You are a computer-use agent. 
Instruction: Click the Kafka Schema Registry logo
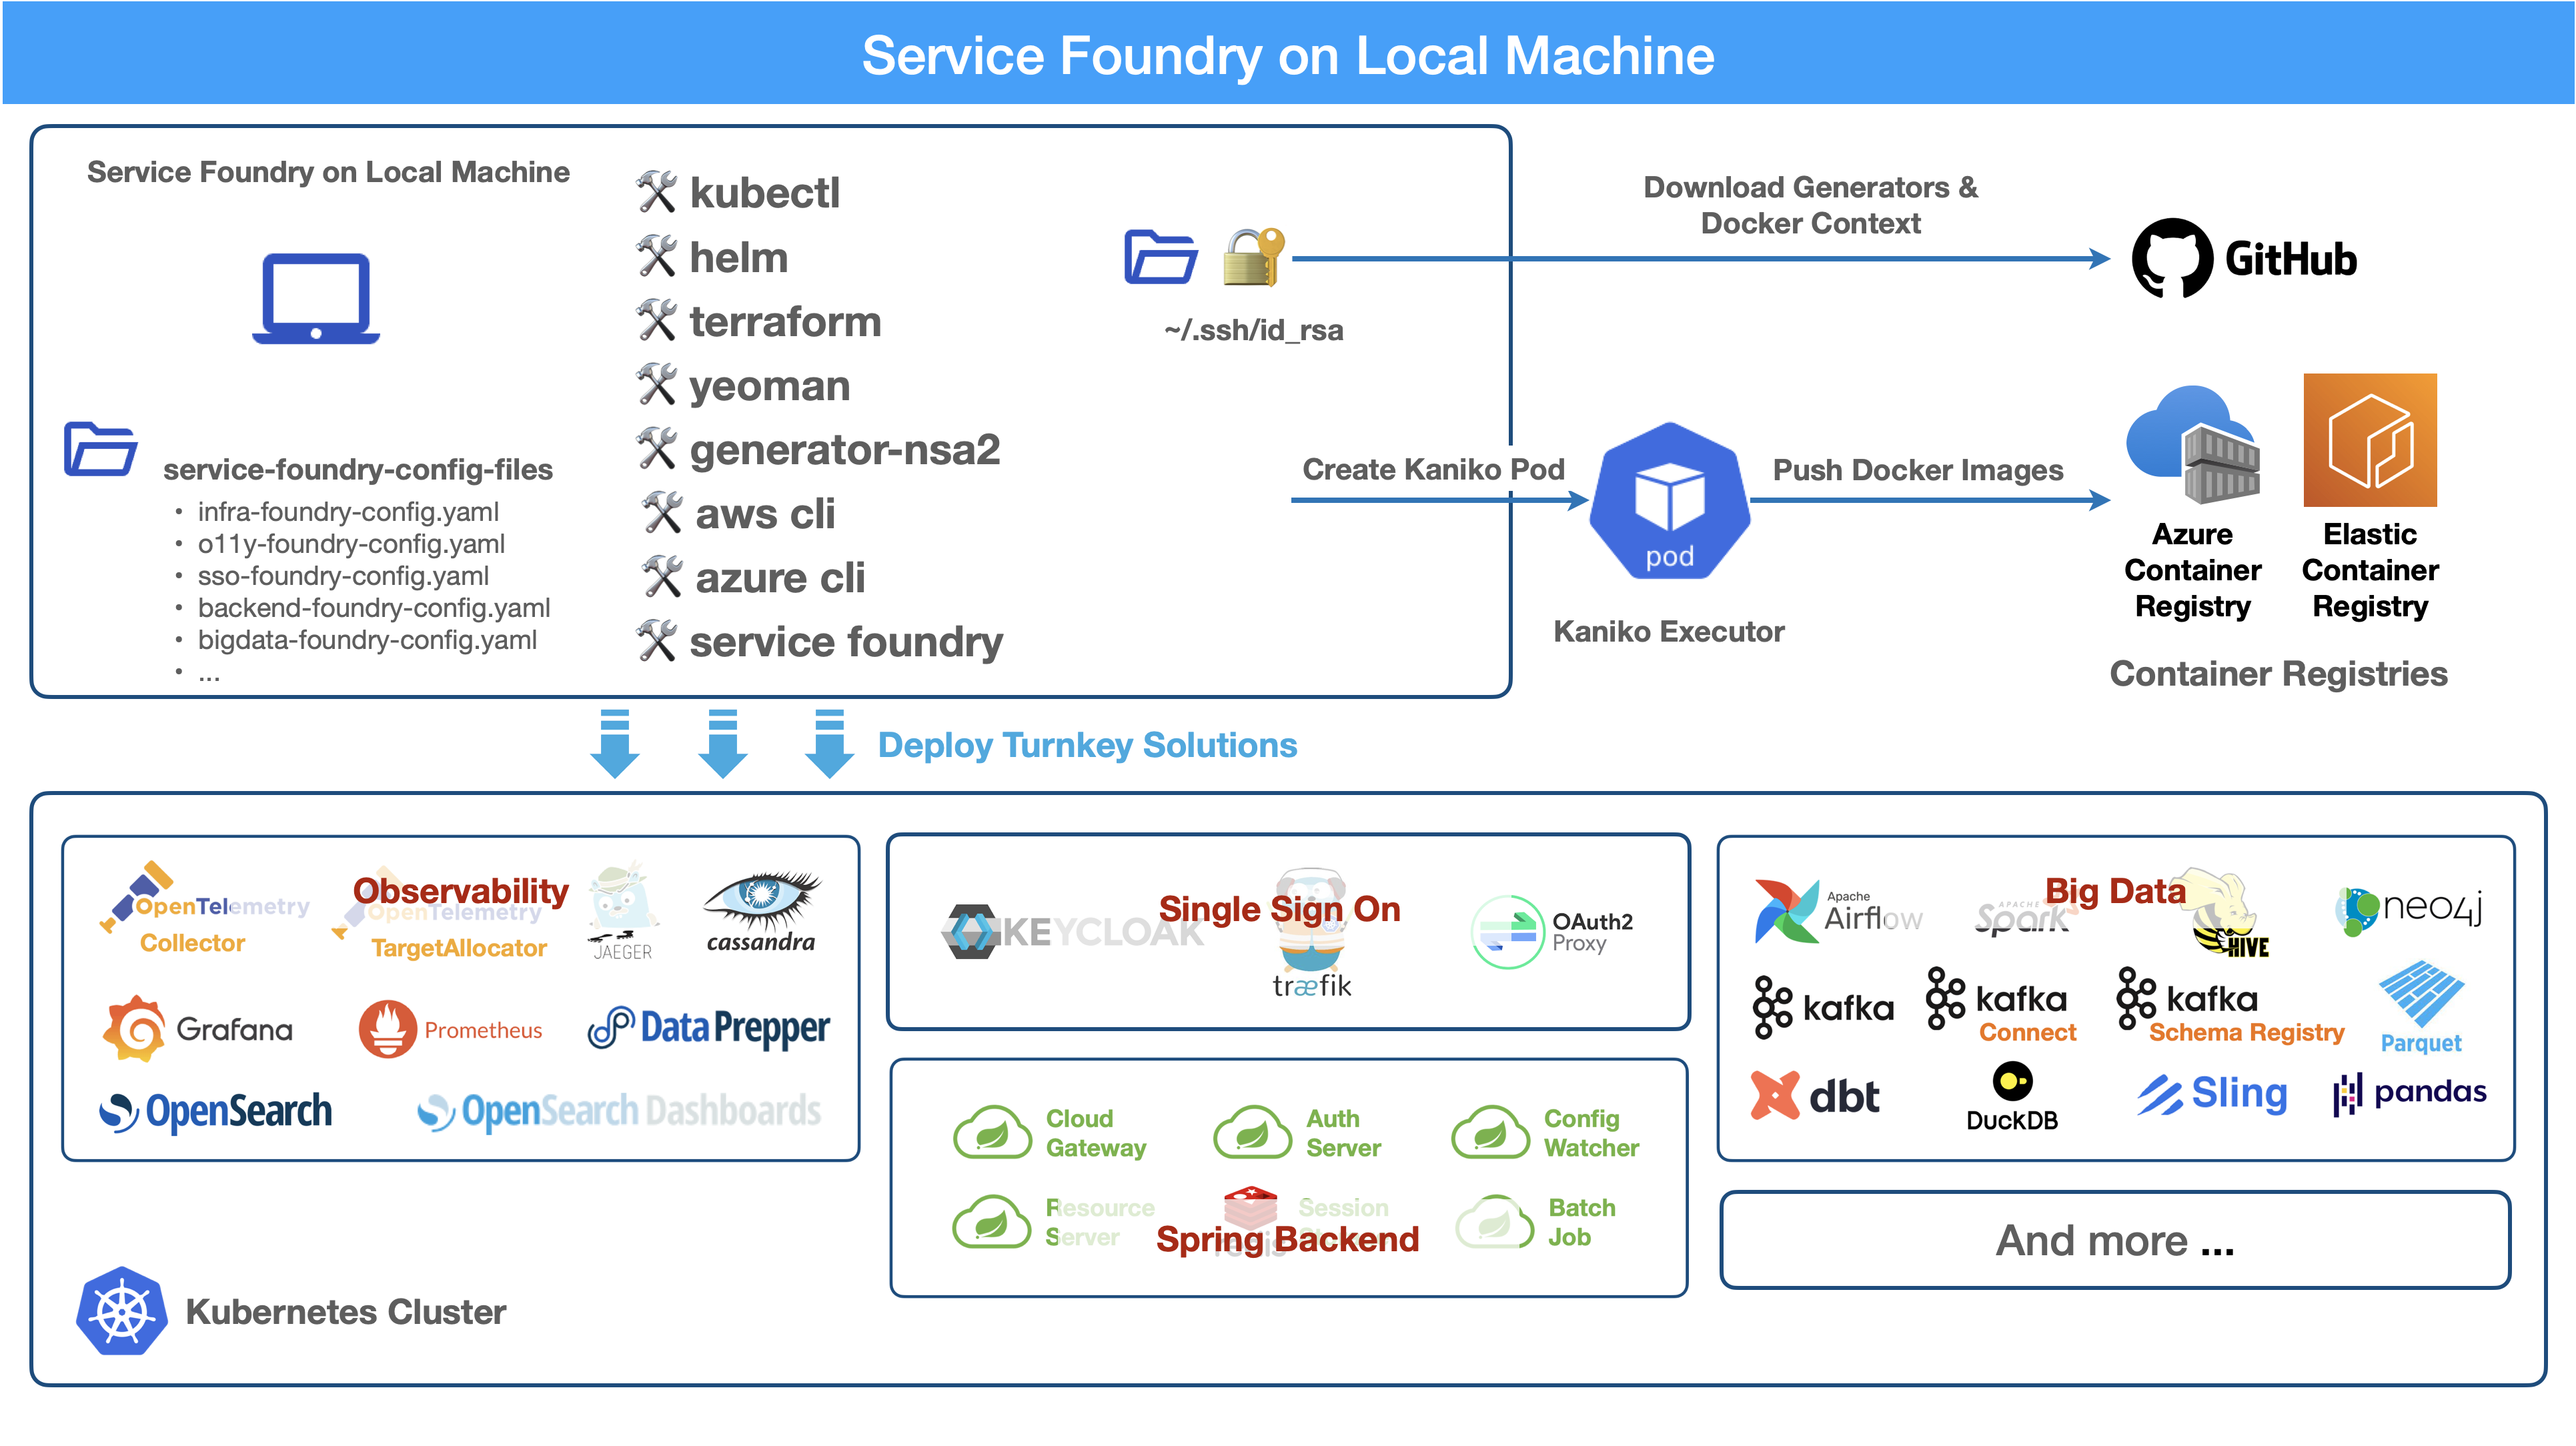(2230, 1005)
